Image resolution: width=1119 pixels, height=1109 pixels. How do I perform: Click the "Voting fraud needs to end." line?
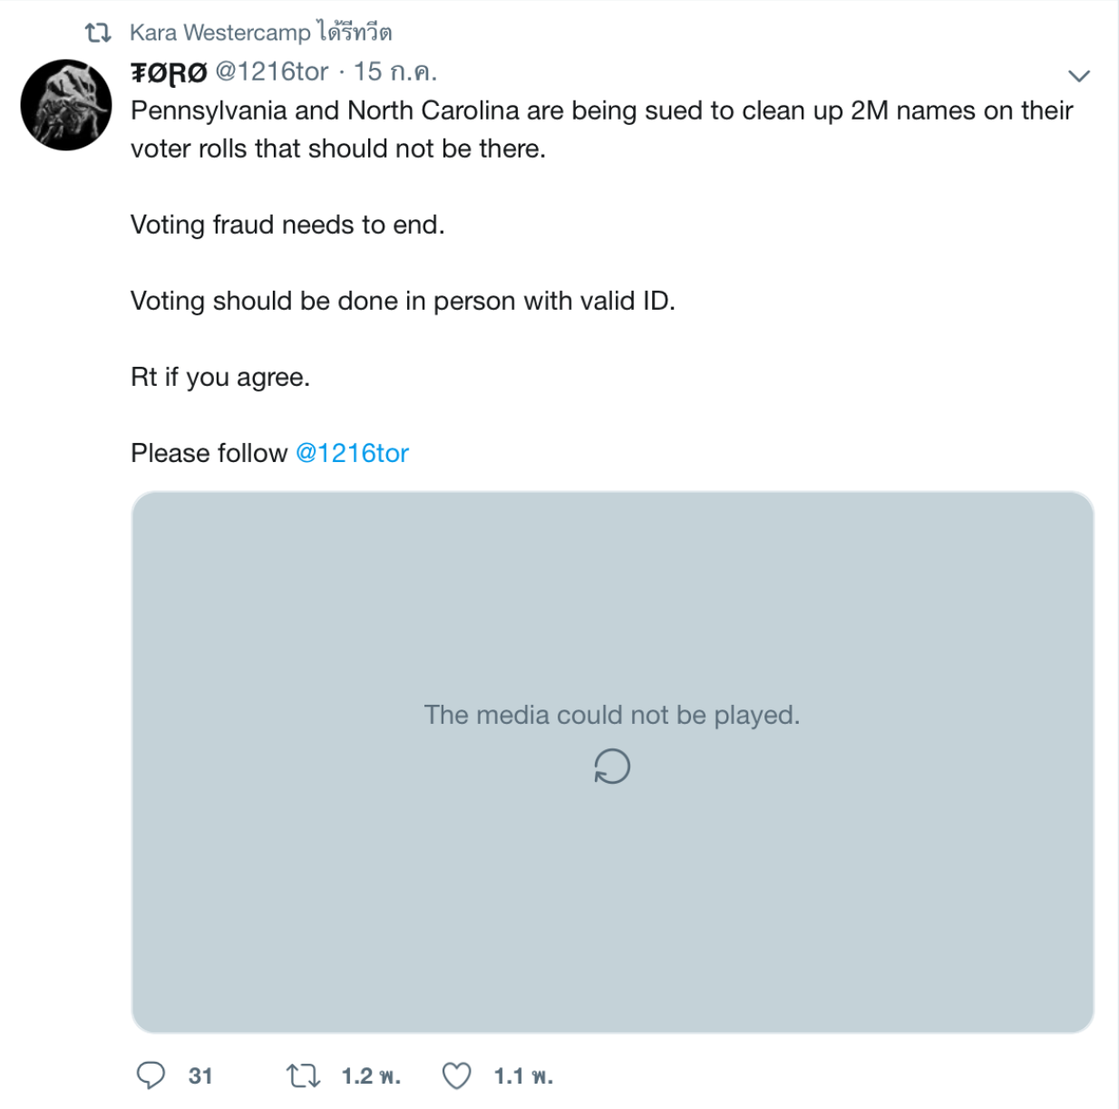(x=287, y=225)
